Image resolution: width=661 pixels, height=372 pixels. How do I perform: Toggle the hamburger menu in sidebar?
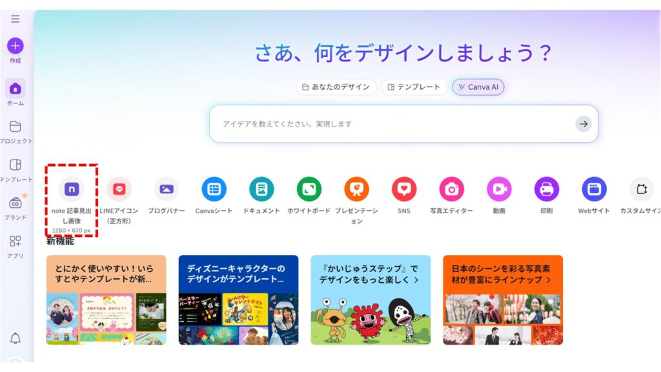[15, 19]
